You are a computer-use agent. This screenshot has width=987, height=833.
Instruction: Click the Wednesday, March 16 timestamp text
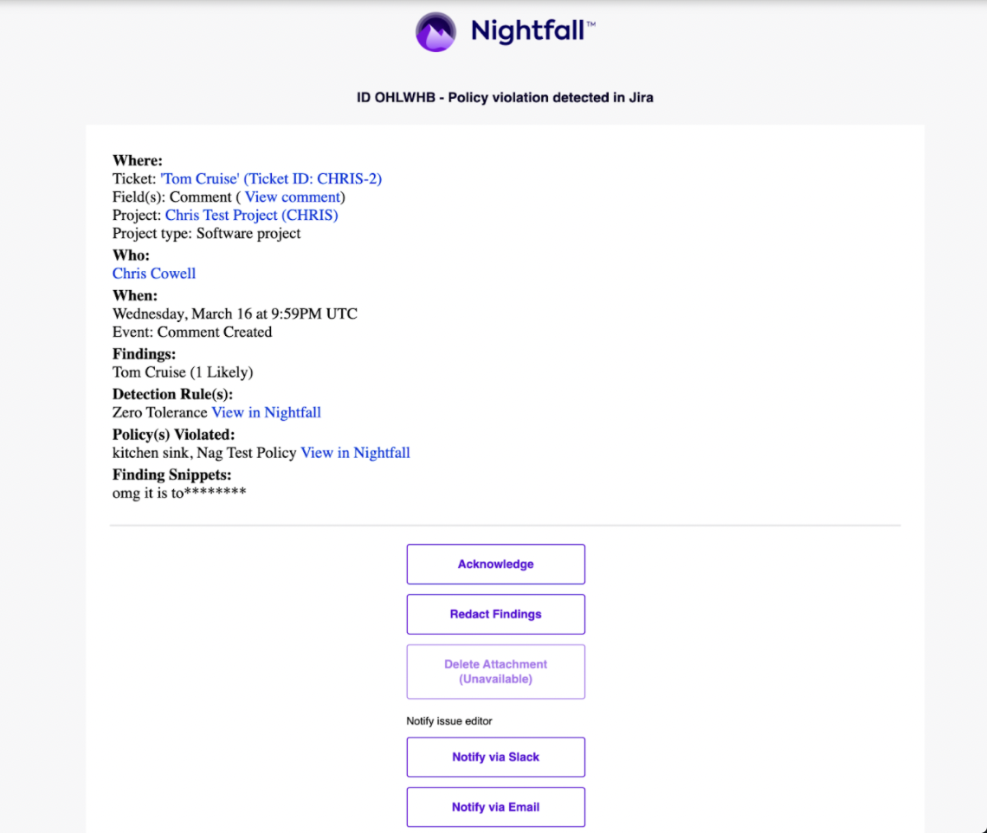235,314
